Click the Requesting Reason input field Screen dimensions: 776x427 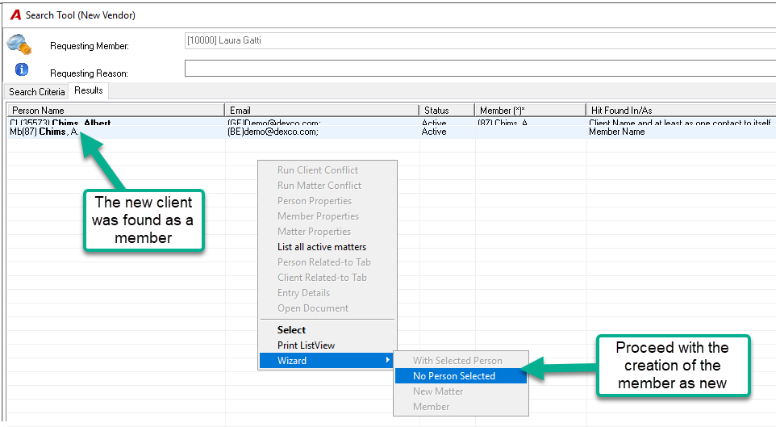[480, 69]
